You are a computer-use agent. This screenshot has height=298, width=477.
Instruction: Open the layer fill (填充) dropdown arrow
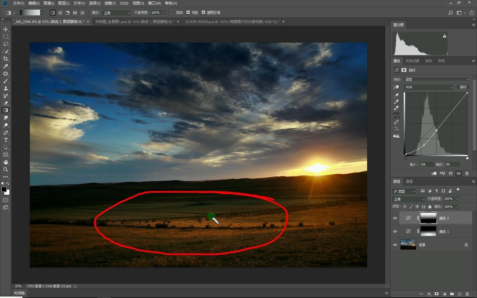457,207
